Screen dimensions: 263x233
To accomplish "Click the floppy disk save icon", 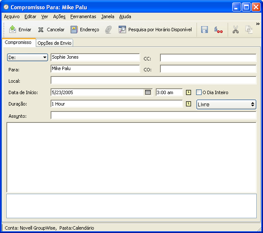I will (x=205, y=30).
